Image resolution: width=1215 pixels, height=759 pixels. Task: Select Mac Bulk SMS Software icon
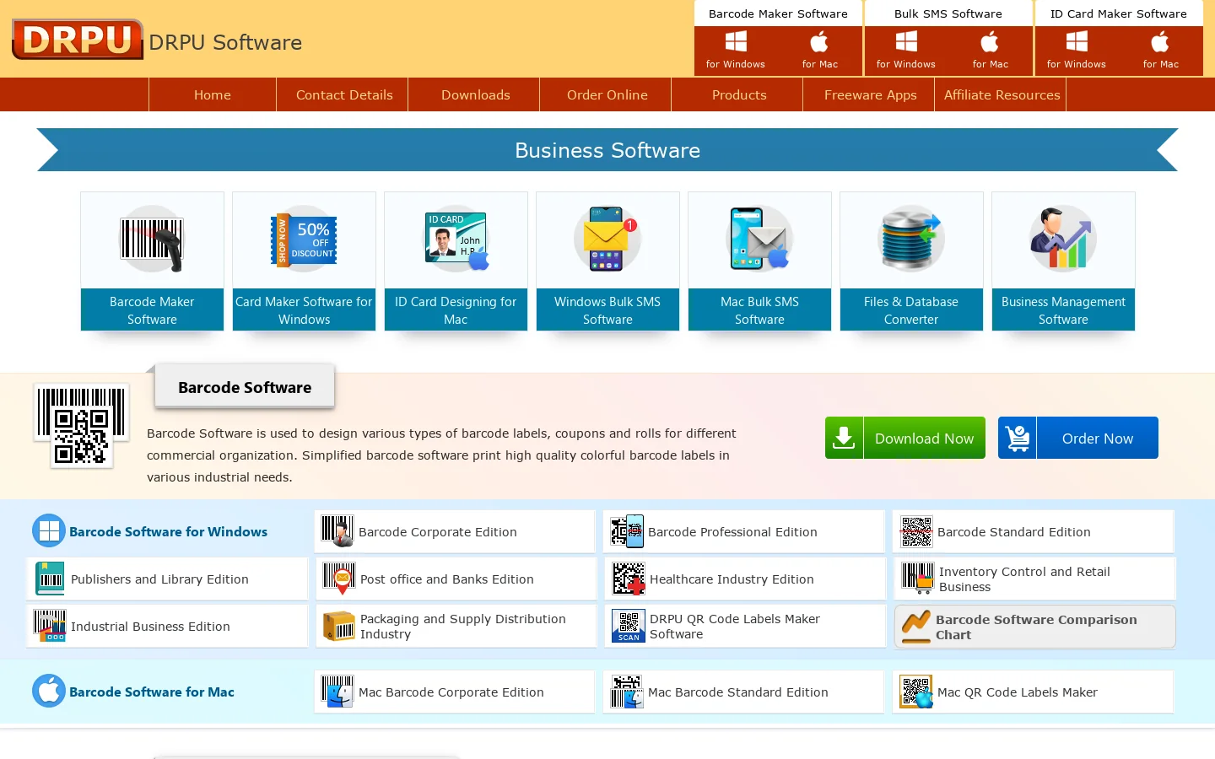[759, 240]
